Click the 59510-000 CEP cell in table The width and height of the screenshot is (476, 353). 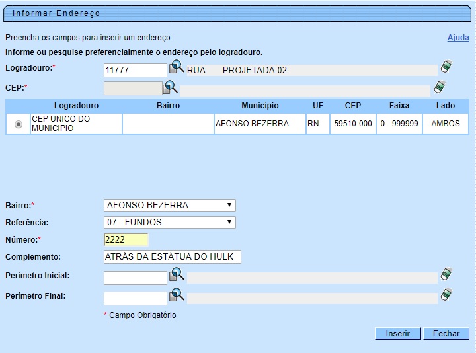click(x=352, y=124)
